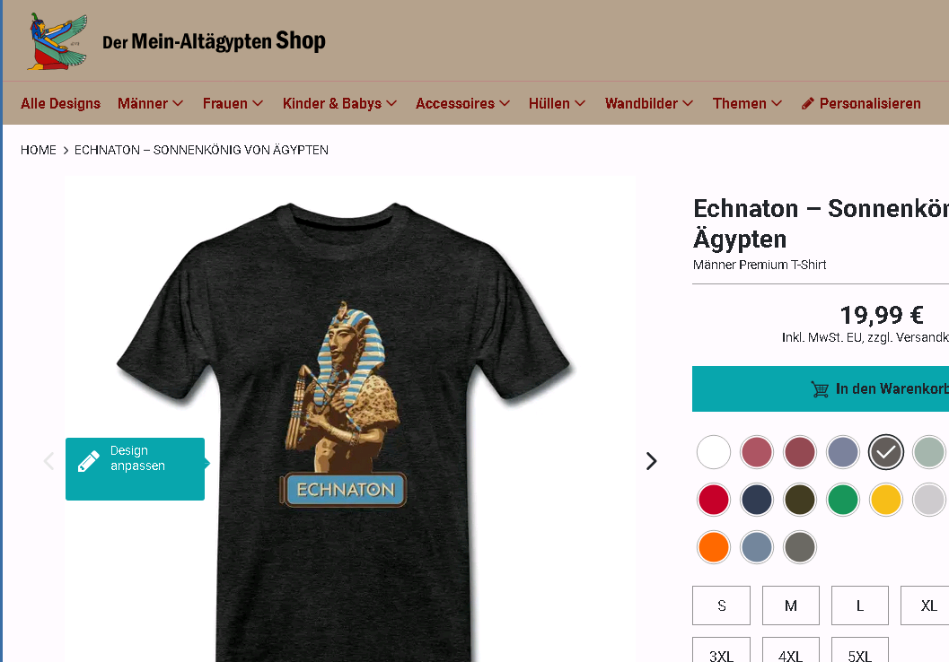Go to previous product image arrow
The image size is (949, 662).
click(x=49, y=461)
